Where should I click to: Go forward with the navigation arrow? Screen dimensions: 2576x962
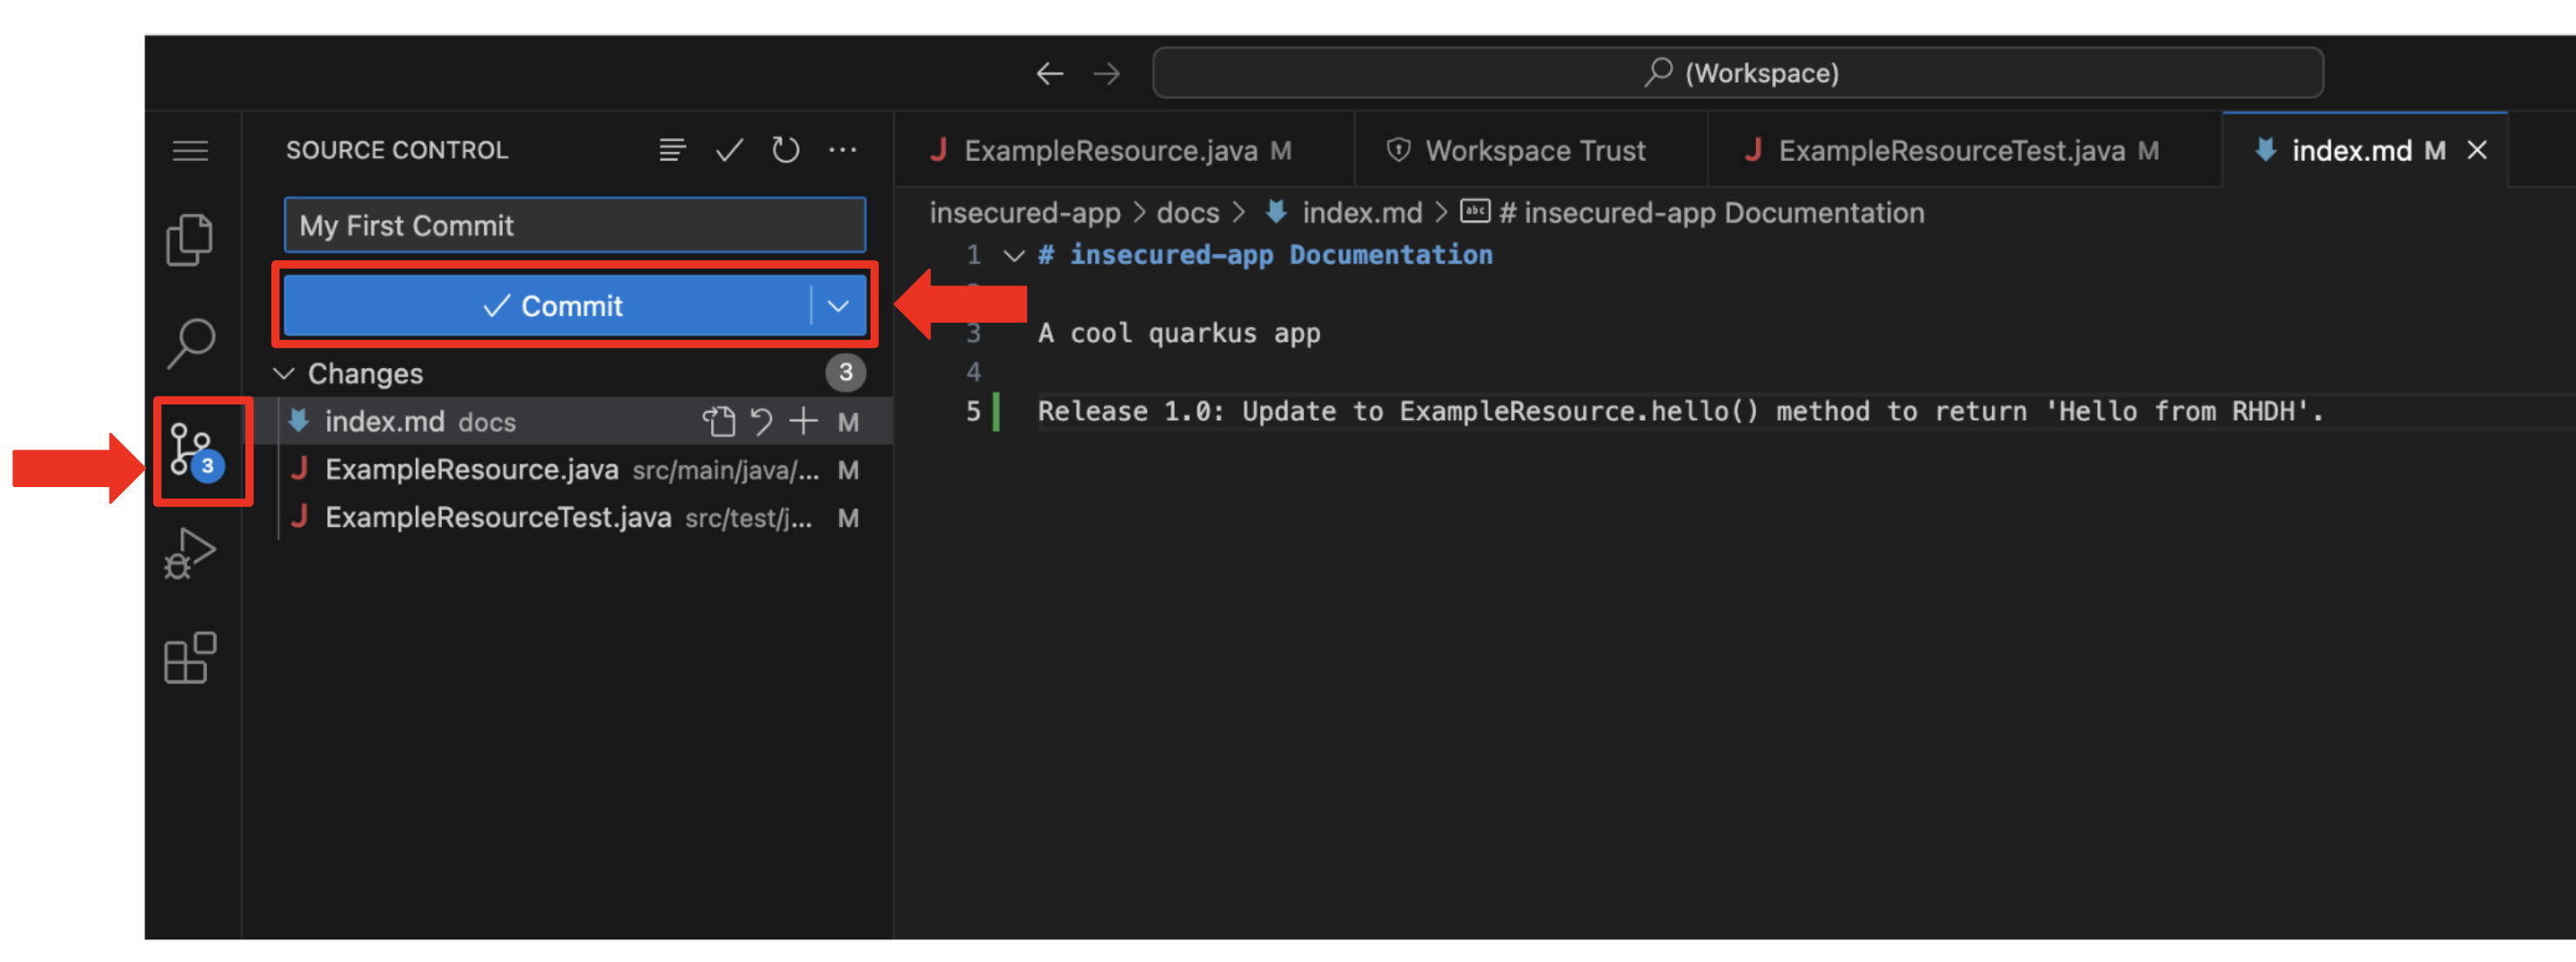(x=1106, y=73)
